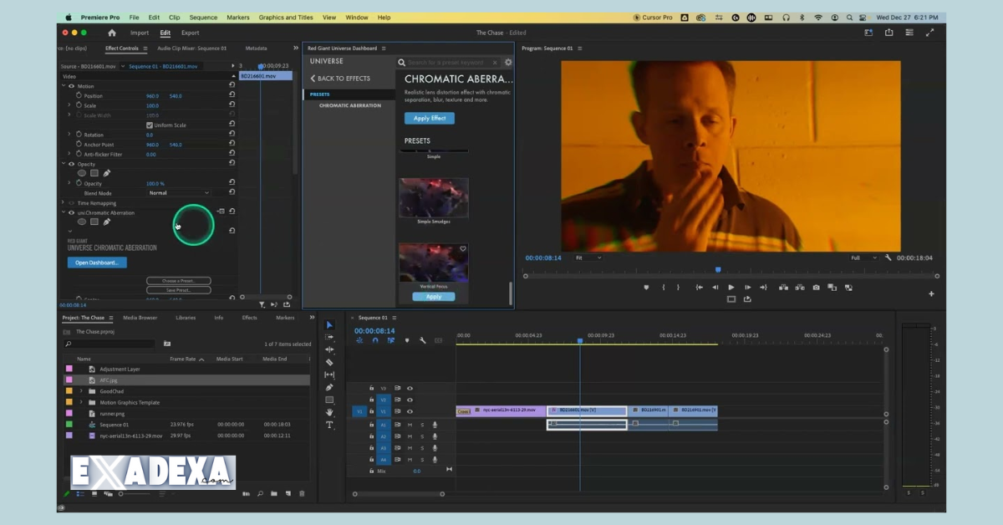Mute audio track A1
Viewport: 1003px width, 525px height.
coord(410,425)
